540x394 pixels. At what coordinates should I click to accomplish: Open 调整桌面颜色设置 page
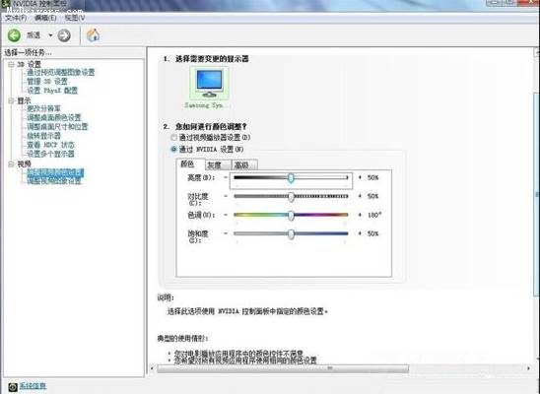click(54, 117)
